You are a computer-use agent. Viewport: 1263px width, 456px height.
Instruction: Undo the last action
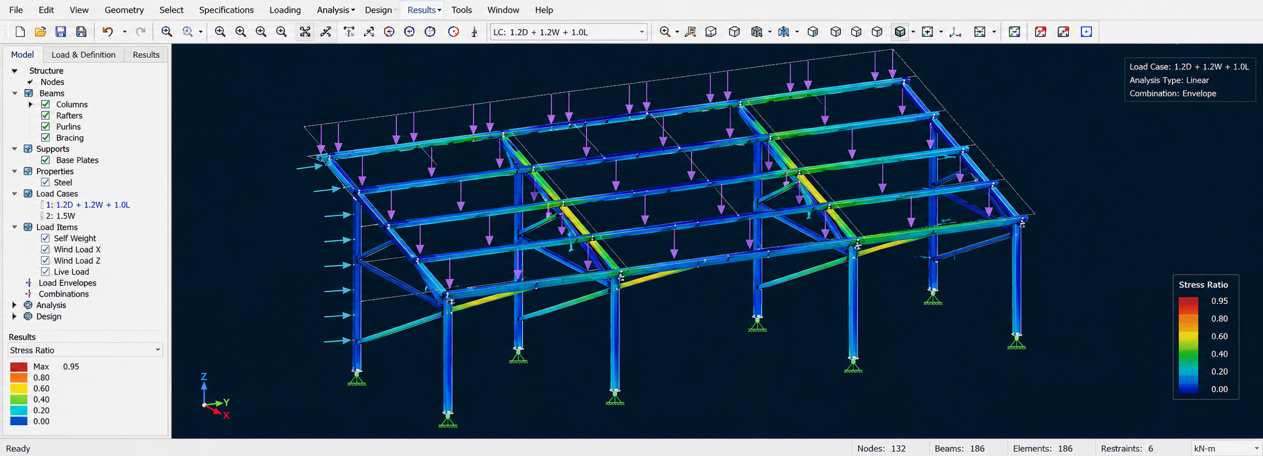(108, 32)
